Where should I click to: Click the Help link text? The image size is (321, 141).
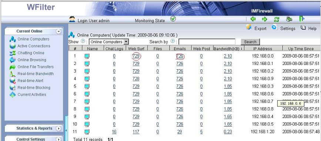(x=312, y=29)
